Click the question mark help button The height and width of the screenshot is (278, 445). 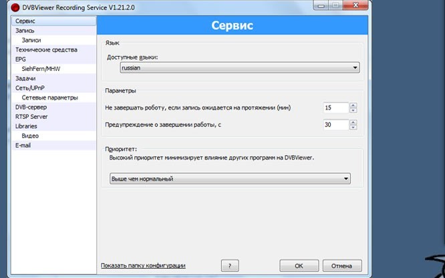[x=229, y=265]
